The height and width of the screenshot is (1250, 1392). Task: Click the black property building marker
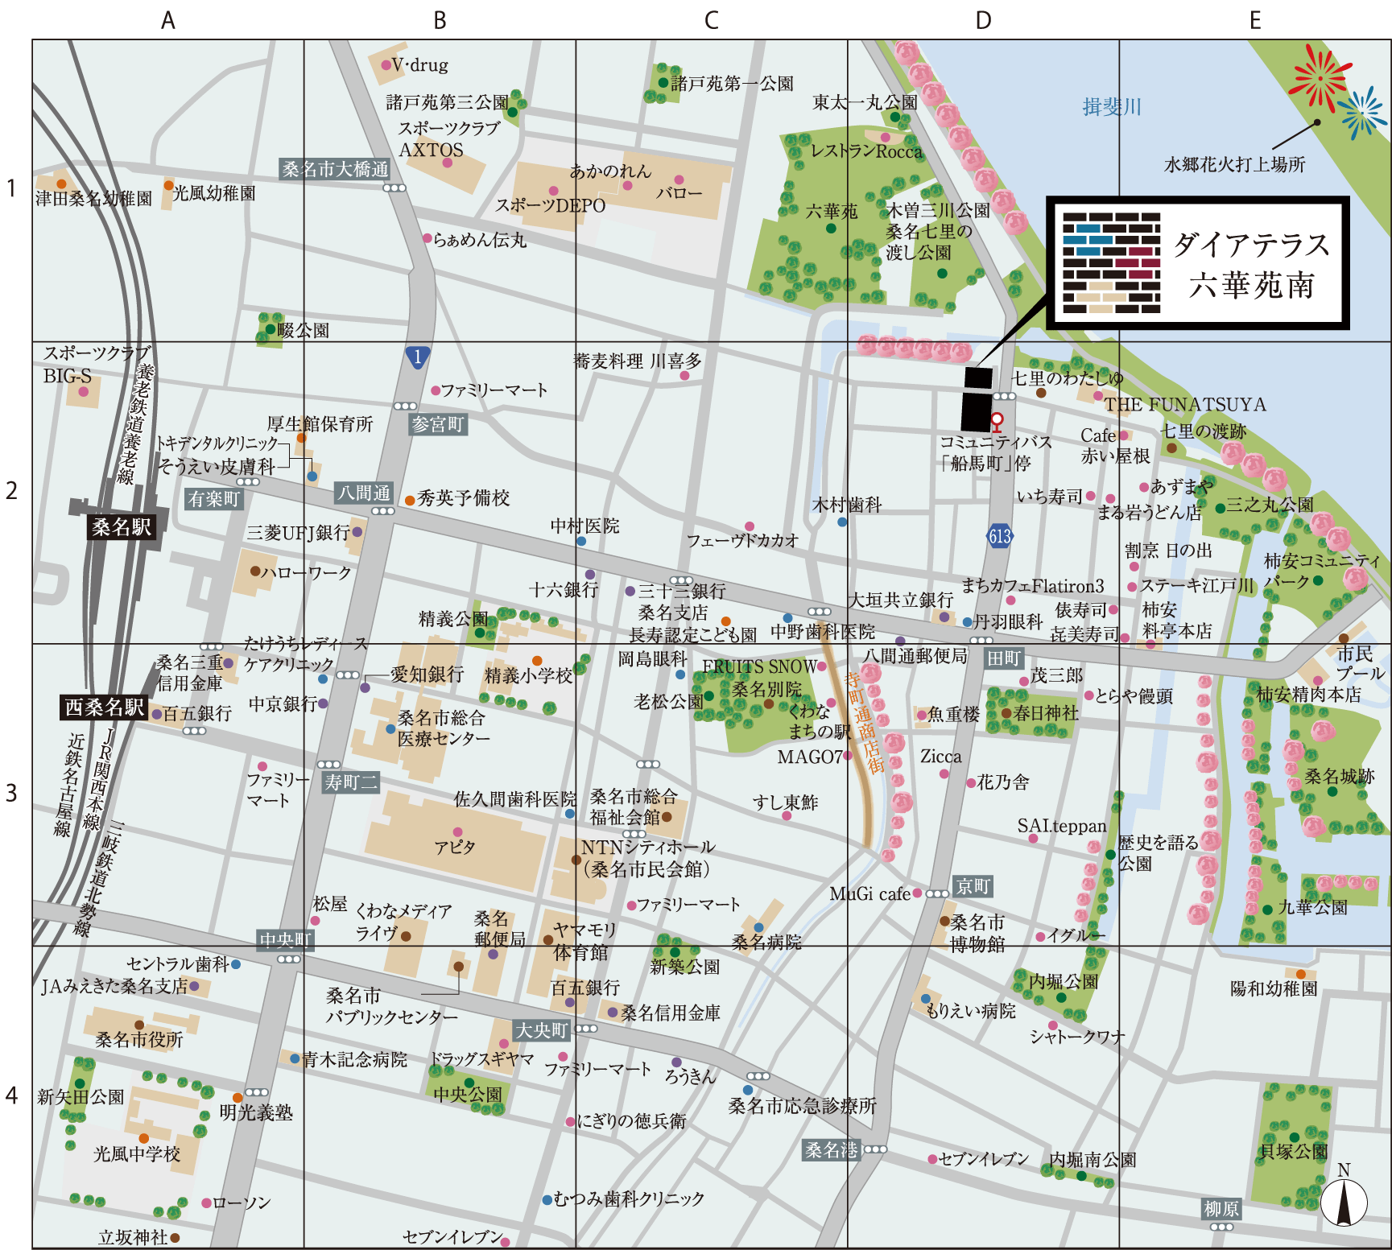click(x=977, y=398)
